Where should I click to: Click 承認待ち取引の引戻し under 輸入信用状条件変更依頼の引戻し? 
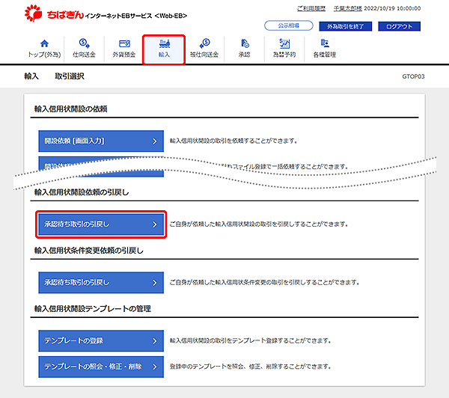(101, 283)
